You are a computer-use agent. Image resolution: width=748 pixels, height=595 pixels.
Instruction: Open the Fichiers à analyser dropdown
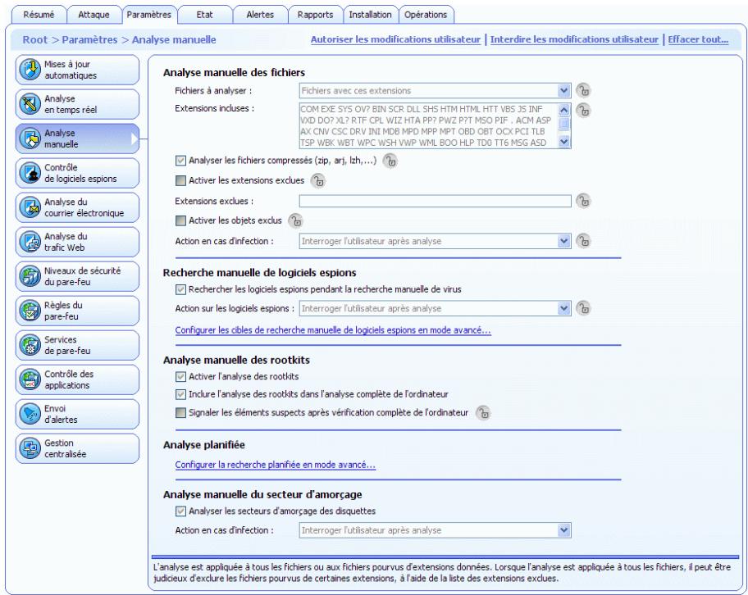coord(435,91)
